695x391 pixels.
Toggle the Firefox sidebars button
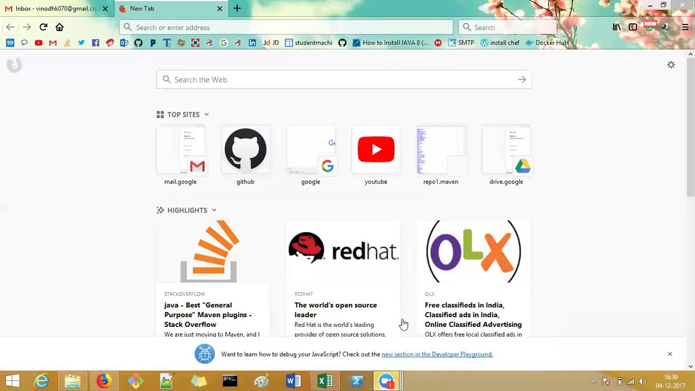(x=633, y=27)
